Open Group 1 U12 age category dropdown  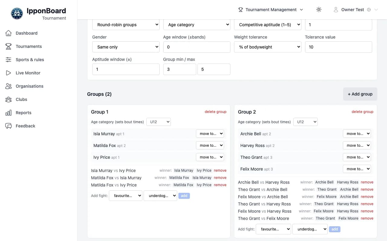pyautogui.click(x=158, y=122)
